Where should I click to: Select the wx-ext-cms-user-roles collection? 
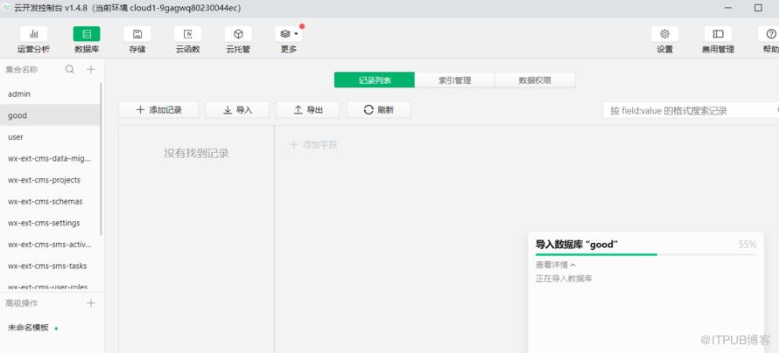(x=50, y=286)
